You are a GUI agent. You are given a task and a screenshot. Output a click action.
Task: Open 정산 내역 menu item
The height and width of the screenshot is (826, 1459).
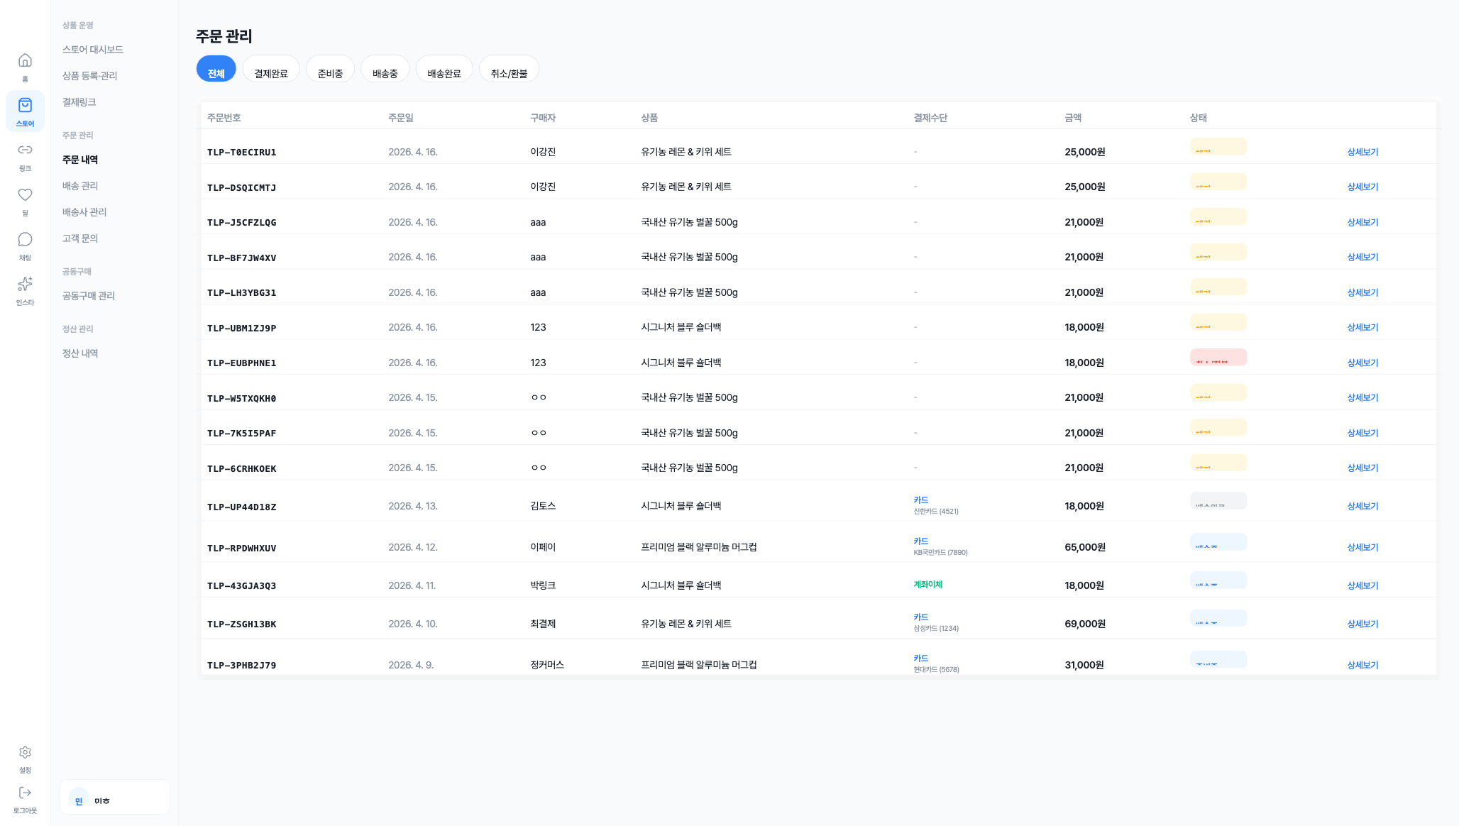[x=80, y=353]
